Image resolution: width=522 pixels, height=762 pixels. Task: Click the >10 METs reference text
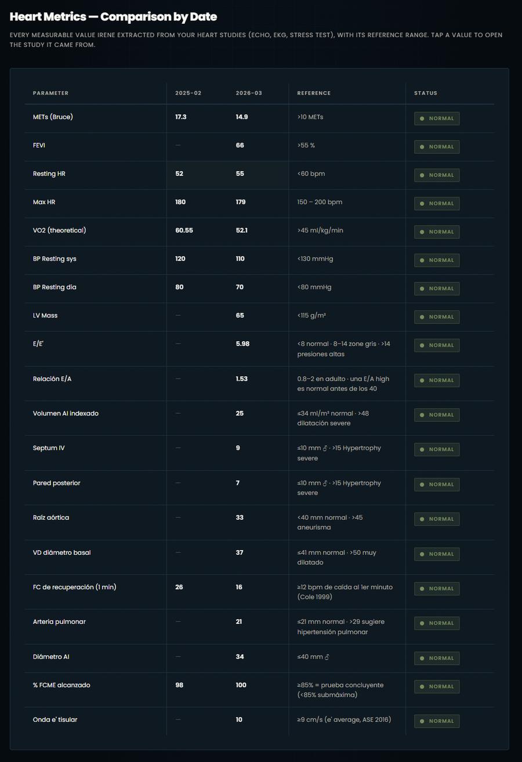coord(310,117)
